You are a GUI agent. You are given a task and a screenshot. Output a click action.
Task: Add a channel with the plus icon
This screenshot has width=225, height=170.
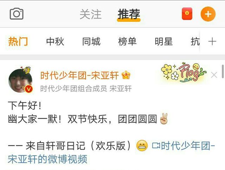[x=212, y=41]
